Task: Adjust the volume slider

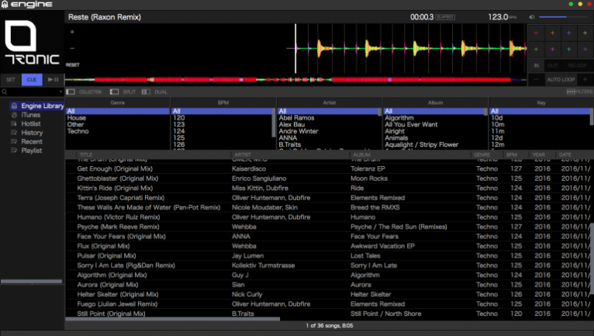Action: click(x=564, y=16)
